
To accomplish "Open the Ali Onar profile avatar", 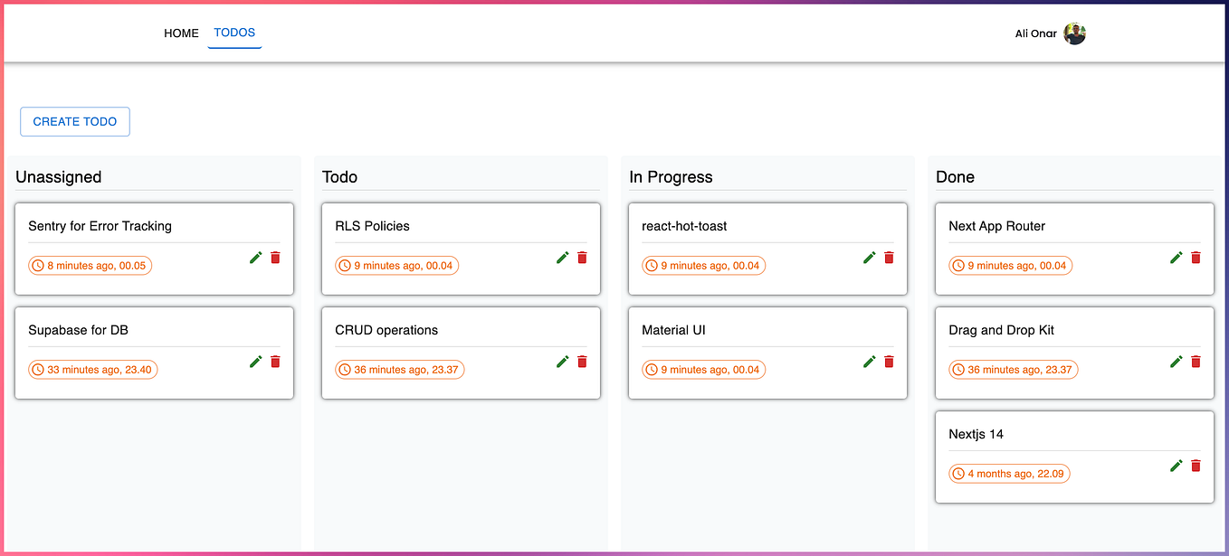I will coord(1074,33).
